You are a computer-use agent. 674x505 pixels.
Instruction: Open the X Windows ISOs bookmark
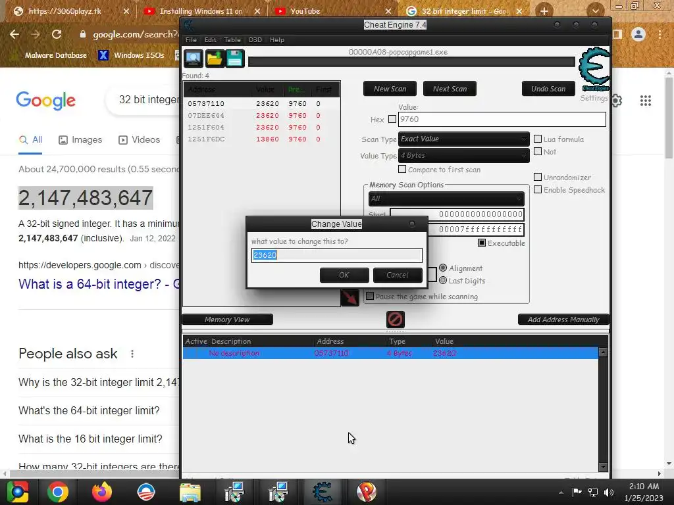(x=131, y=55)
